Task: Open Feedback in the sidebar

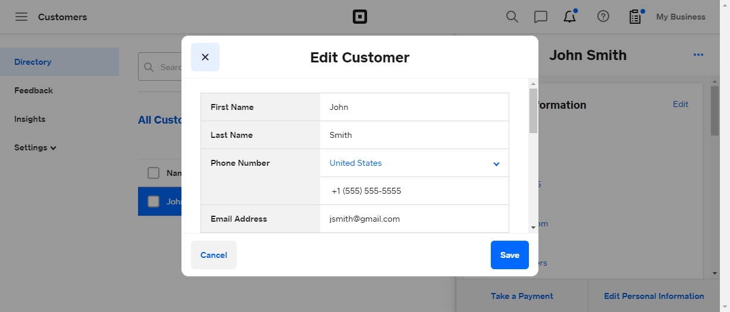Action: 33,90
